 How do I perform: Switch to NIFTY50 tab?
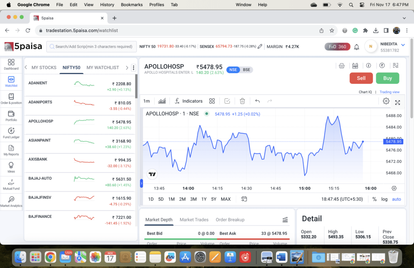pos(71,68)
